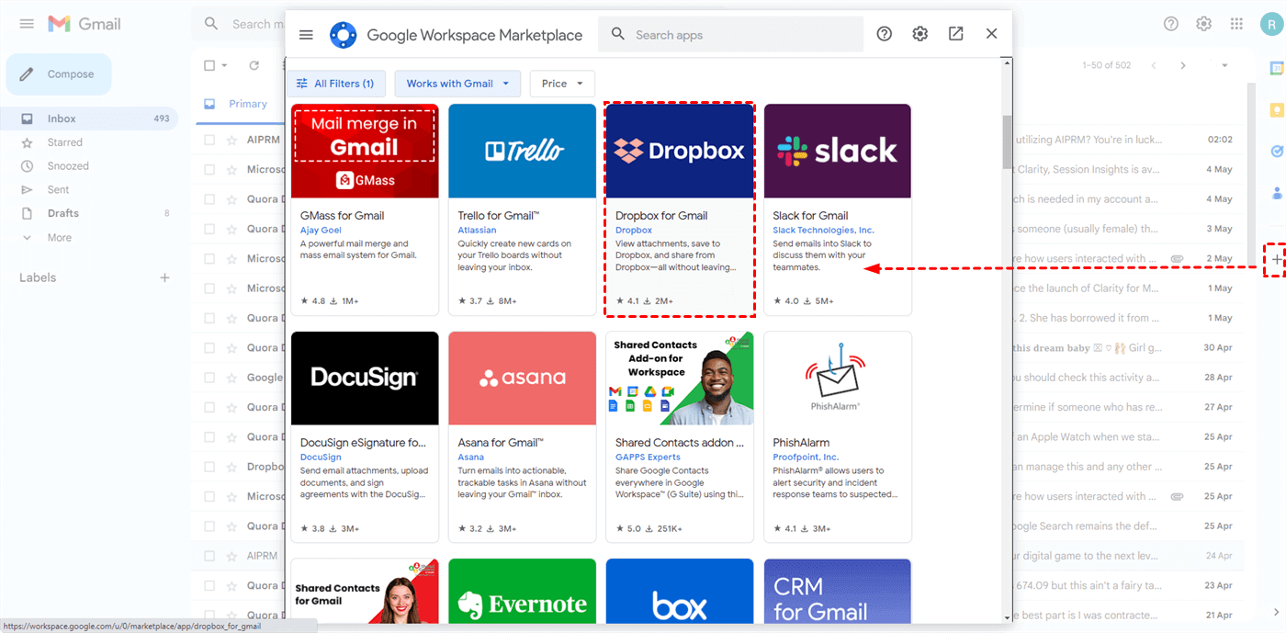Viewport: 1286px width, 633px height.
Task: Tick the checkbox beside the AIPRM email
Action: pyautogui.click(x=209, y=141)
